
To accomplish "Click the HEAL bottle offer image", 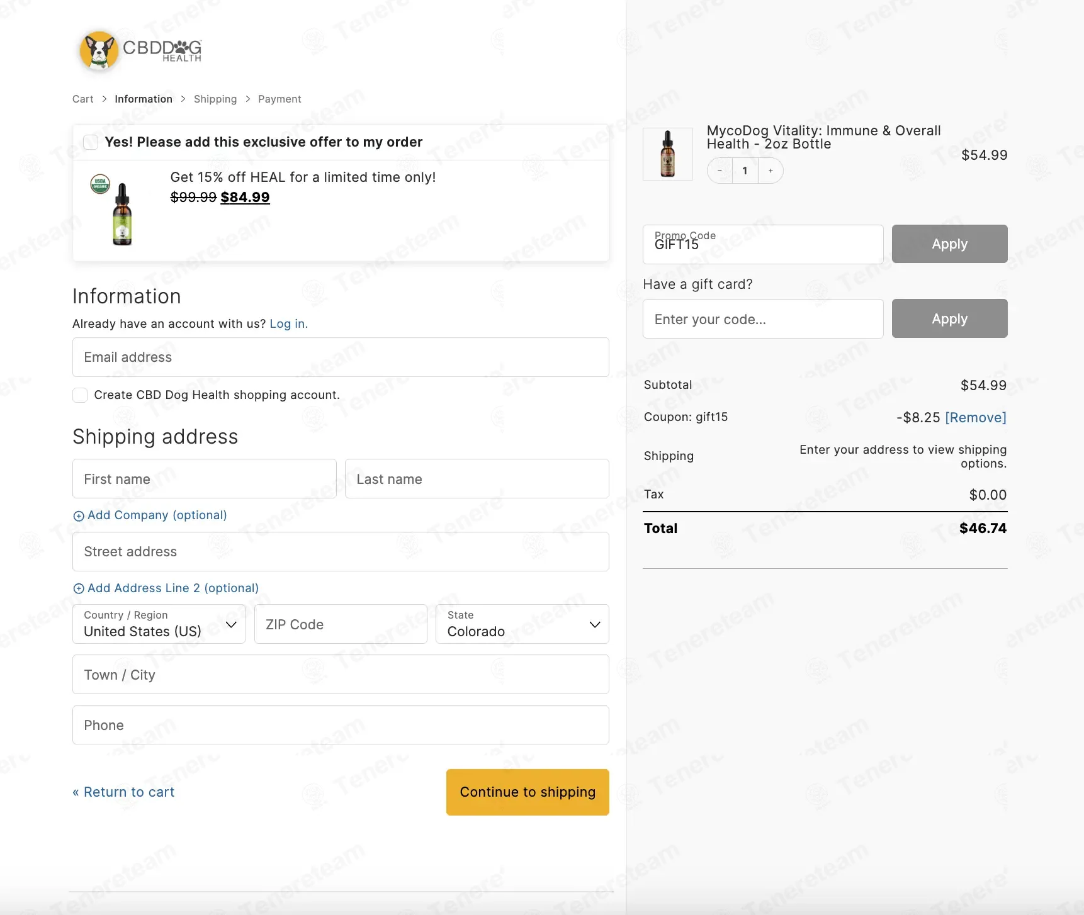I will [115, 210].
